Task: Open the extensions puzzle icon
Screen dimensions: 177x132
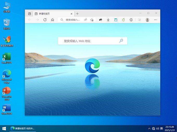Action: point(131,20)
